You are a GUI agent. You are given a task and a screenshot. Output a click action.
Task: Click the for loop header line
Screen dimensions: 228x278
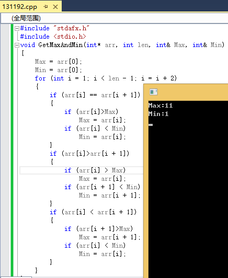click(106, 78)
